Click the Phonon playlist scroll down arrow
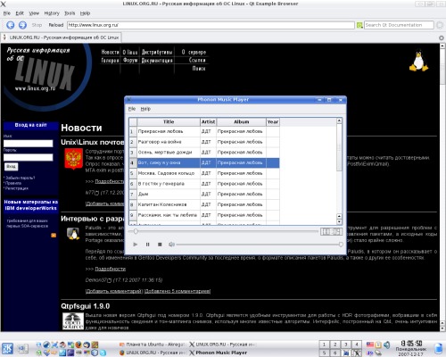The height and width of the screenshot is (357, 446). [x=339, y=221]
